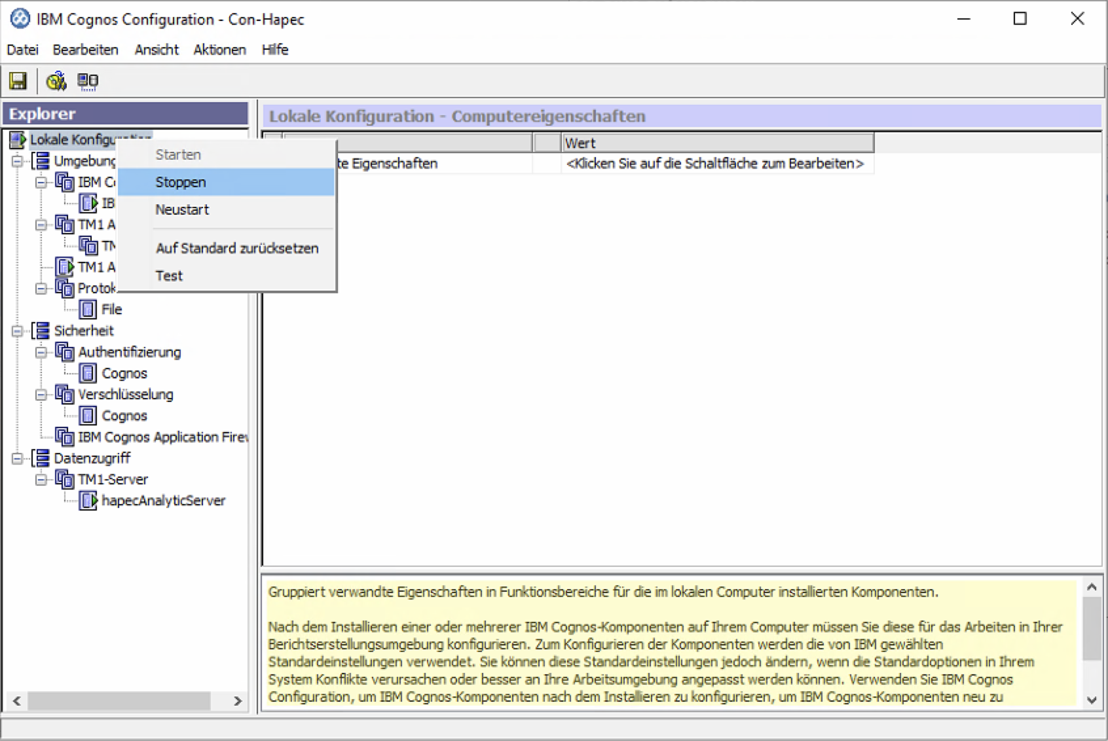1108x741 pixels.
Task: Click the File protocol item icon
Action: (88, 310)
